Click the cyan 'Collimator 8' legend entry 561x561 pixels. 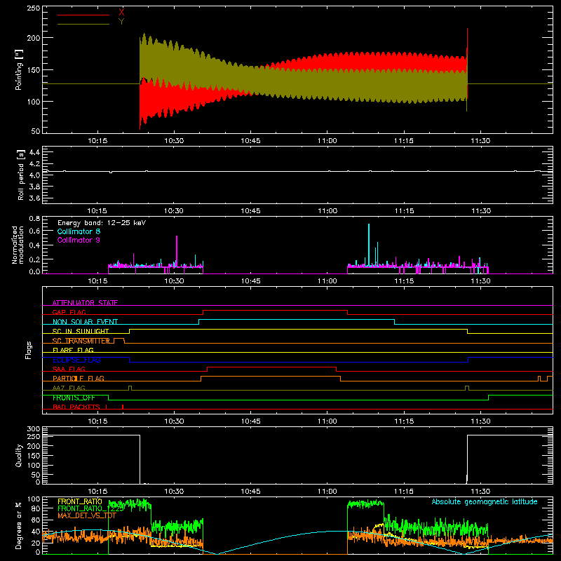tap(79, 231)
